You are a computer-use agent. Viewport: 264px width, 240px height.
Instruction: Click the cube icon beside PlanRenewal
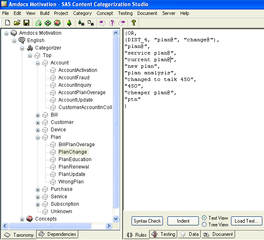53,167
